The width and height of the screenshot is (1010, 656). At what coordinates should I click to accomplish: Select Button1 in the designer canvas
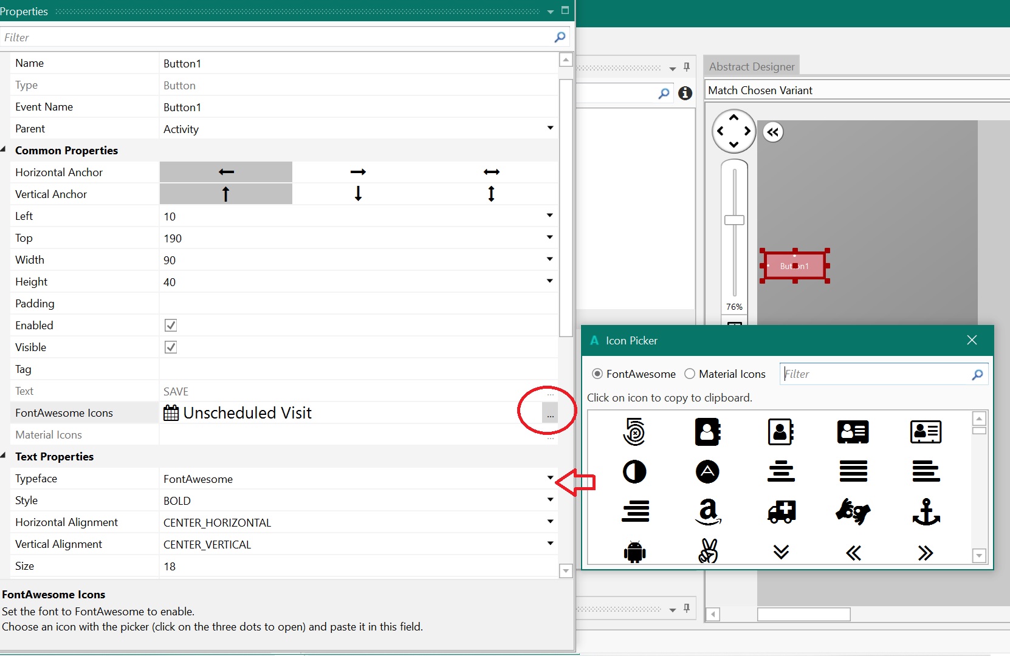pos(794,266)
